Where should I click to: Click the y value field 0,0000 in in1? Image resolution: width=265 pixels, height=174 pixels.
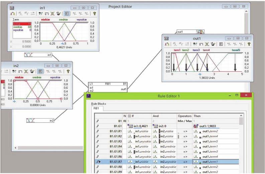point(22,47)
